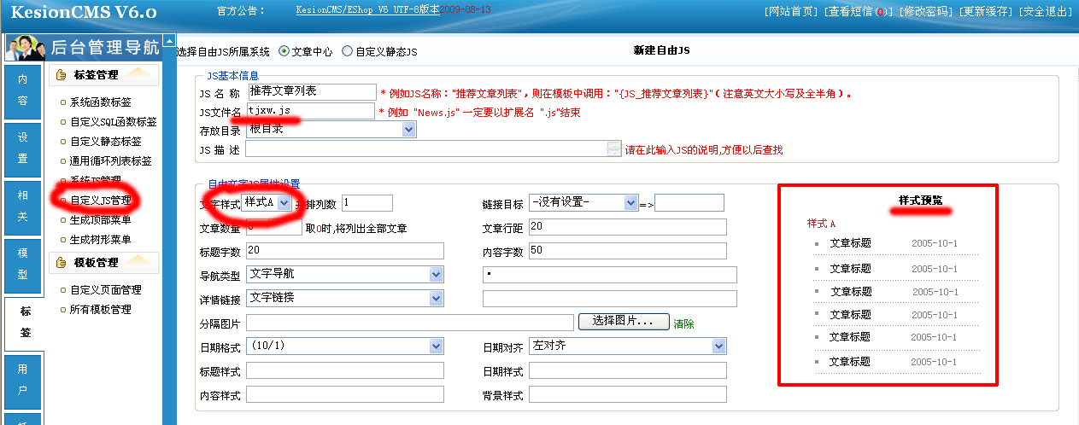Viewport: 1079px width, 425px height.
Task: Open 生成树形菜单 in the navigation
Action: (x=101, y=240)
